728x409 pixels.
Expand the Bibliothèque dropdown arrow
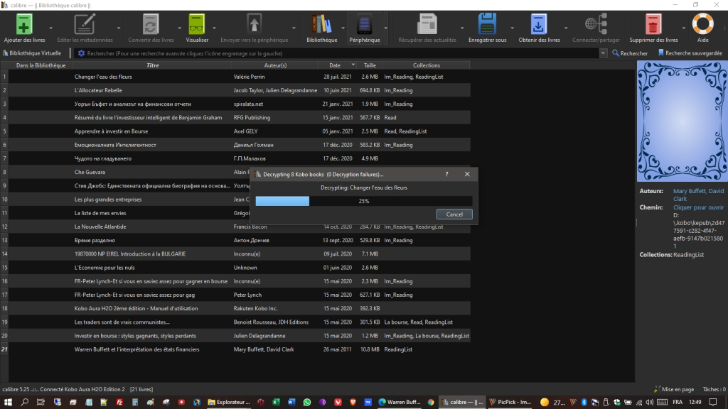[343, 28]
